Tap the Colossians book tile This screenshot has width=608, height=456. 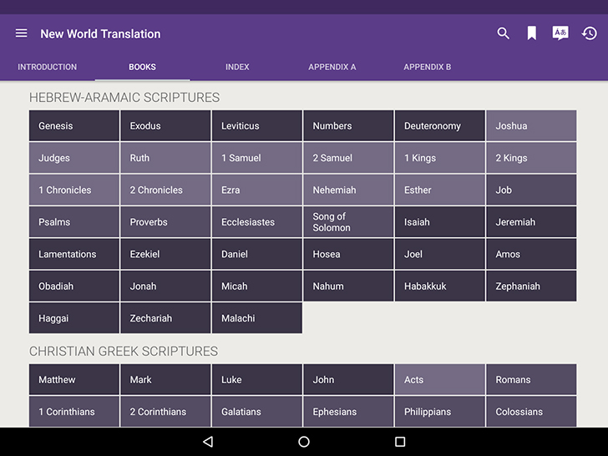[x=530, y=412]
